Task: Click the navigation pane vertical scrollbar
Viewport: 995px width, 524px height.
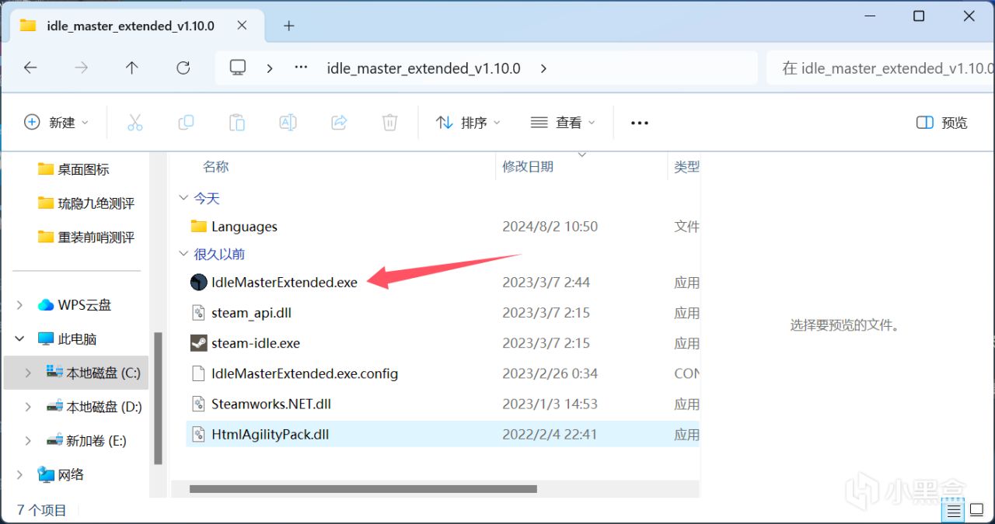Action: pyautogui.click(x=159, y=398)
